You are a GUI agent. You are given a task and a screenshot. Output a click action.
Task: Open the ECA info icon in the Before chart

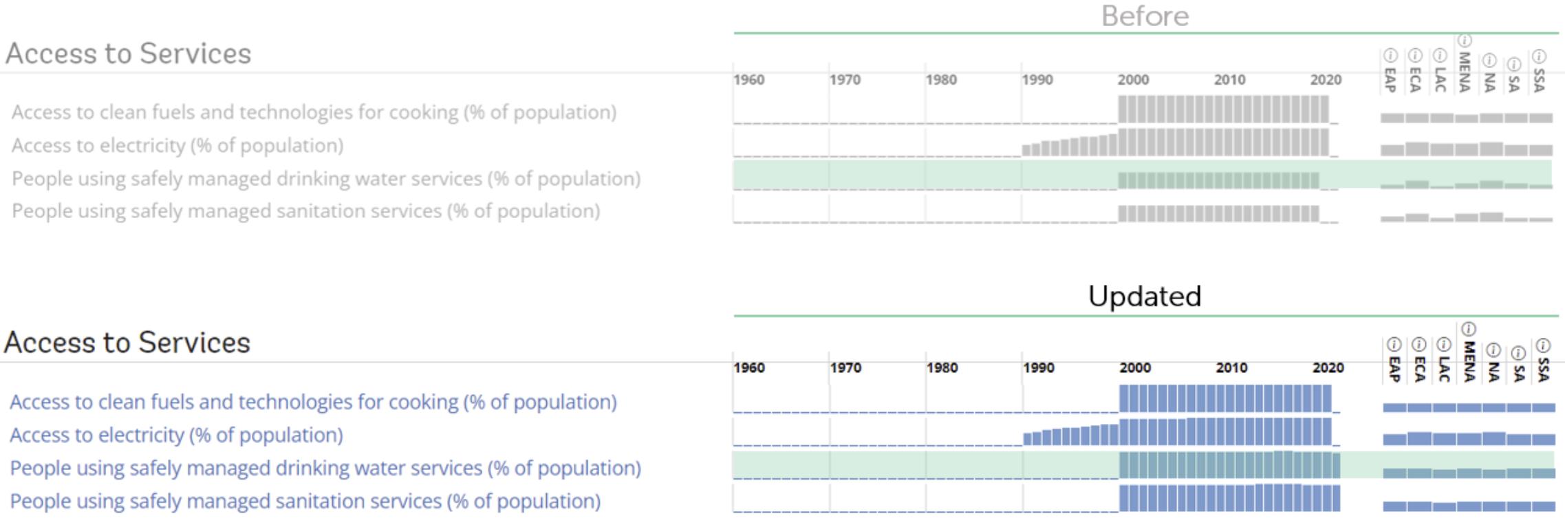[x=1415, y=56]
